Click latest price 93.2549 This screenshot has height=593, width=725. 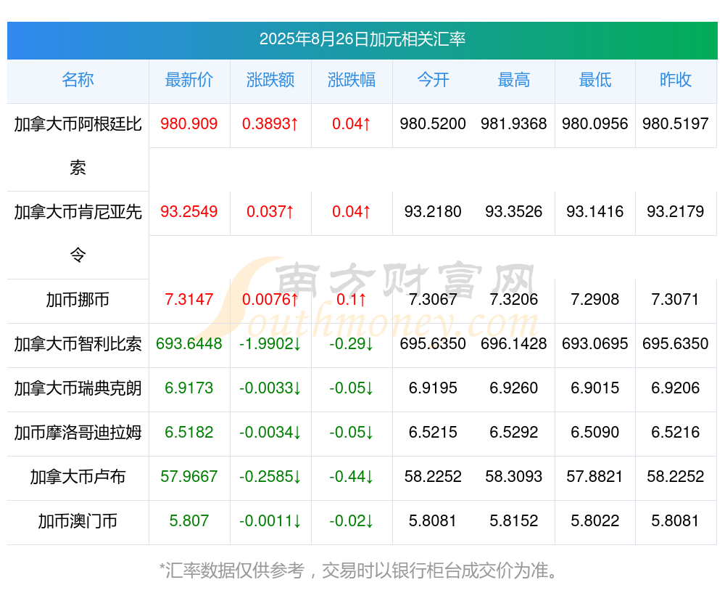pos(189,212)
